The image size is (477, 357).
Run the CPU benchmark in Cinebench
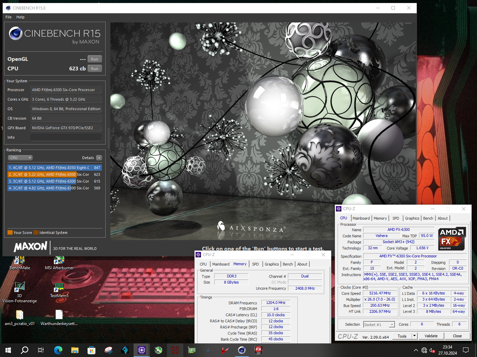94,69
